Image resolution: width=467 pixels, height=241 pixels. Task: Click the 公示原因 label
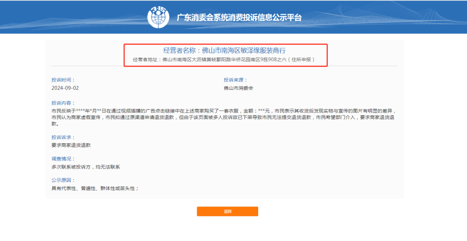(64, 180)
